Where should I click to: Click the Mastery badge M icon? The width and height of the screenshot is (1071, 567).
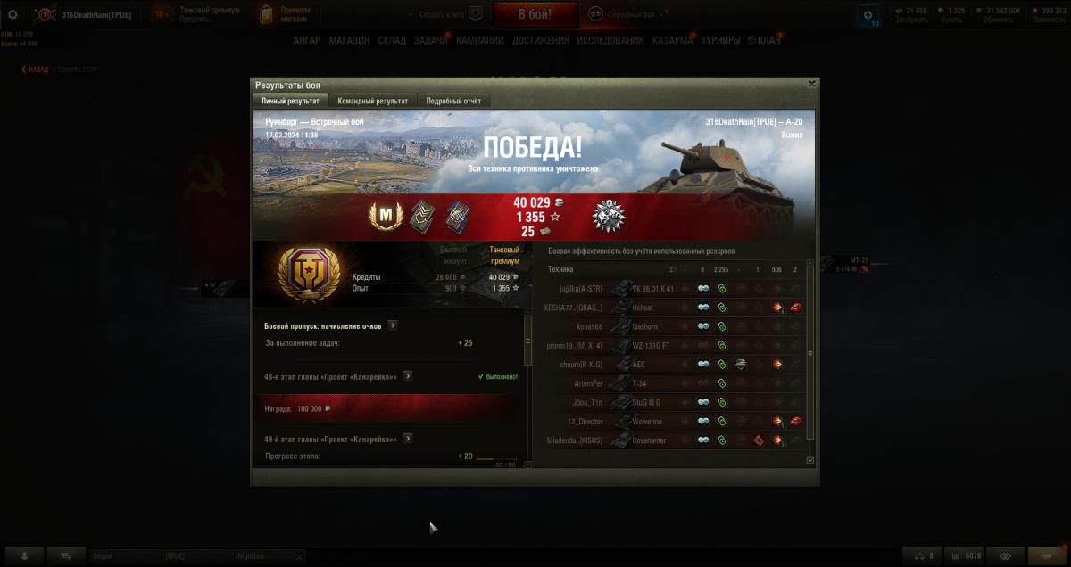(386, 216)
